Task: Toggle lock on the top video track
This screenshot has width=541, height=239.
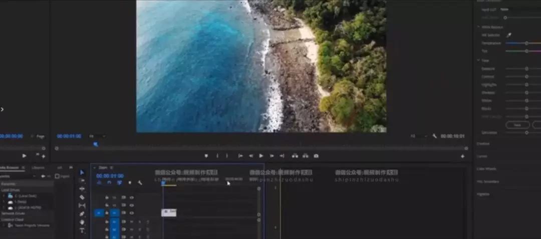Action: 107,197
